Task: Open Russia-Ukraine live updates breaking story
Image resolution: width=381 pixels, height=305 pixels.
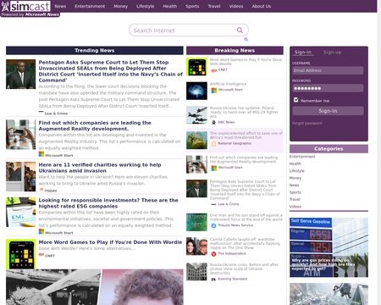Action: (x=244, y=112)
